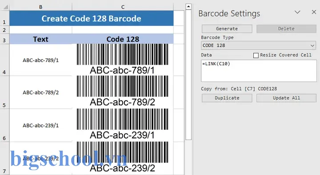Viewport: 320px width, 175px height.
Task: Select row 5 header
Action: (4, 93)
